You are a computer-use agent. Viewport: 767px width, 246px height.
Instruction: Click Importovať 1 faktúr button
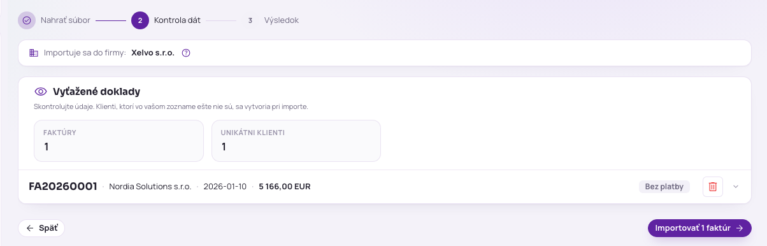pos(699,228)
